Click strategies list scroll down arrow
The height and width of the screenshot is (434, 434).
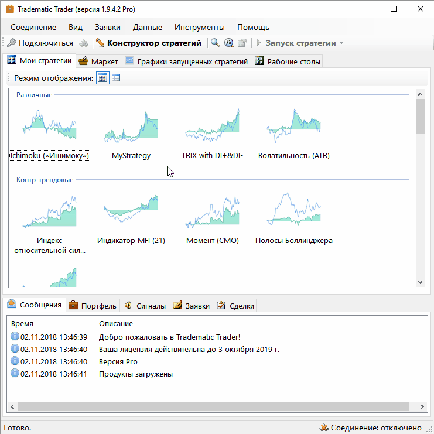click(x=420, y=282)
